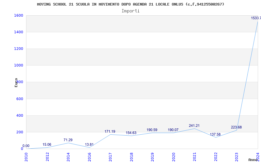This screenshot has height=163, width=261.
Task: Select the 2021 x-axis year label
Action: (194, 156)
